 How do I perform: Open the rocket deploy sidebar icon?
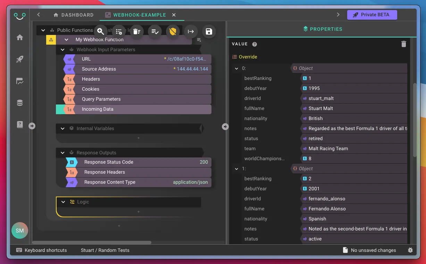click(x=20, y=60)
